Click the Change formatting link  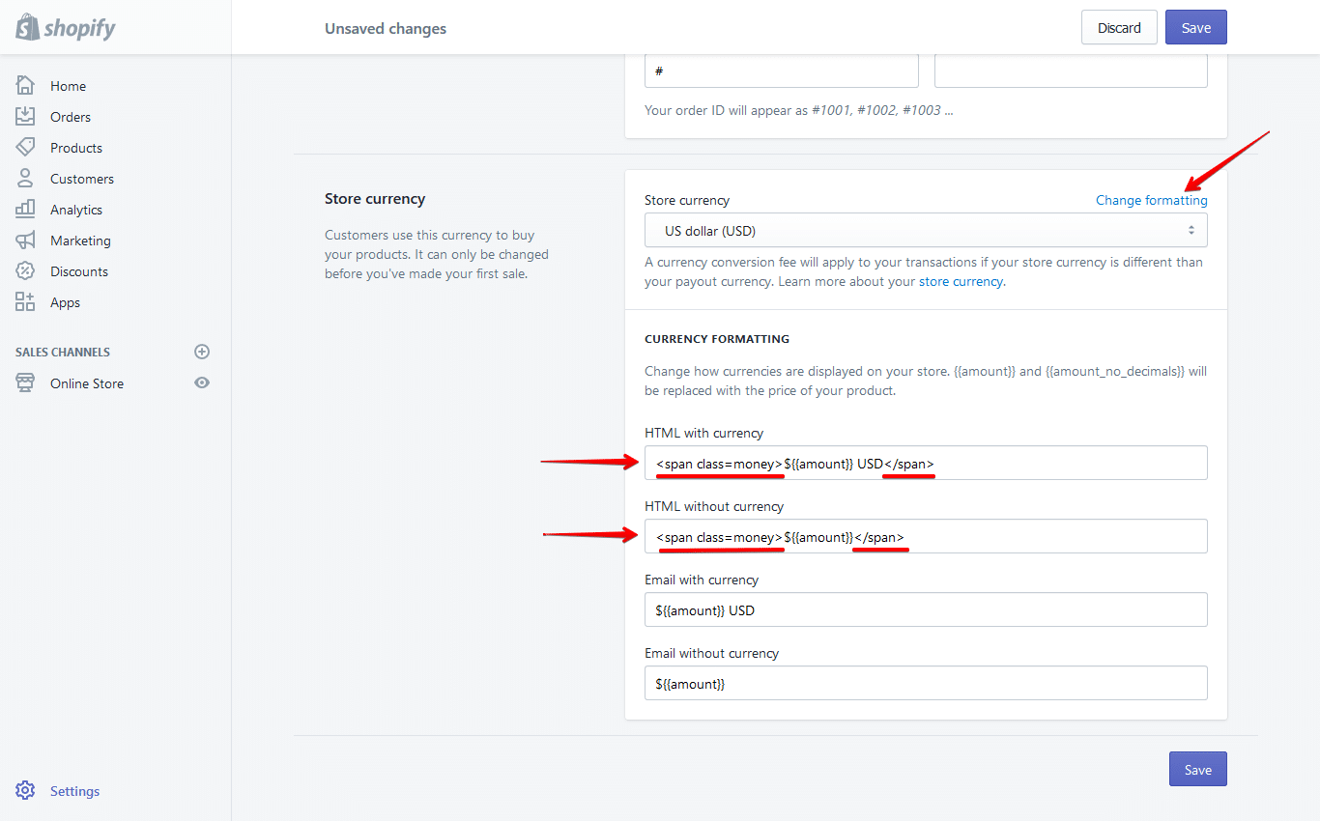1151,200
